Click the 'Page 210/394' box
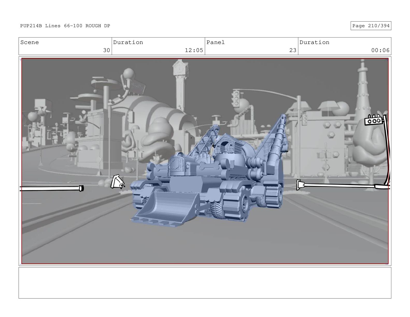 371,26
